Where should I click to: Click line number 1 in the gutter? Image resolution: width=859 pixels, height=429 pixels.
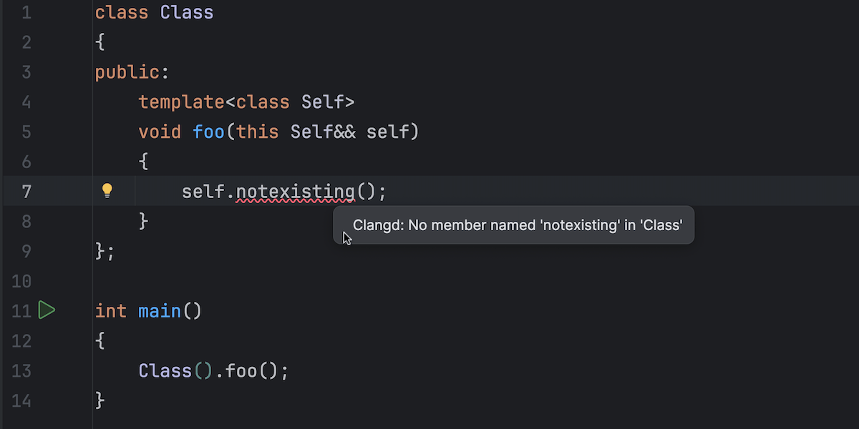26,13
